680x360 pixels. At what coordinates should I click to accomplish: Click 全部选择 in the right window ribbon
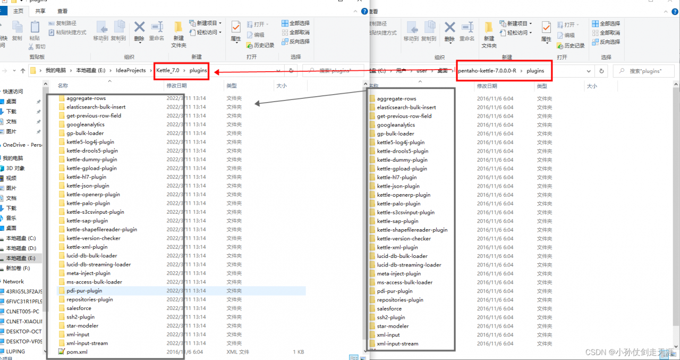coord(606,23)
